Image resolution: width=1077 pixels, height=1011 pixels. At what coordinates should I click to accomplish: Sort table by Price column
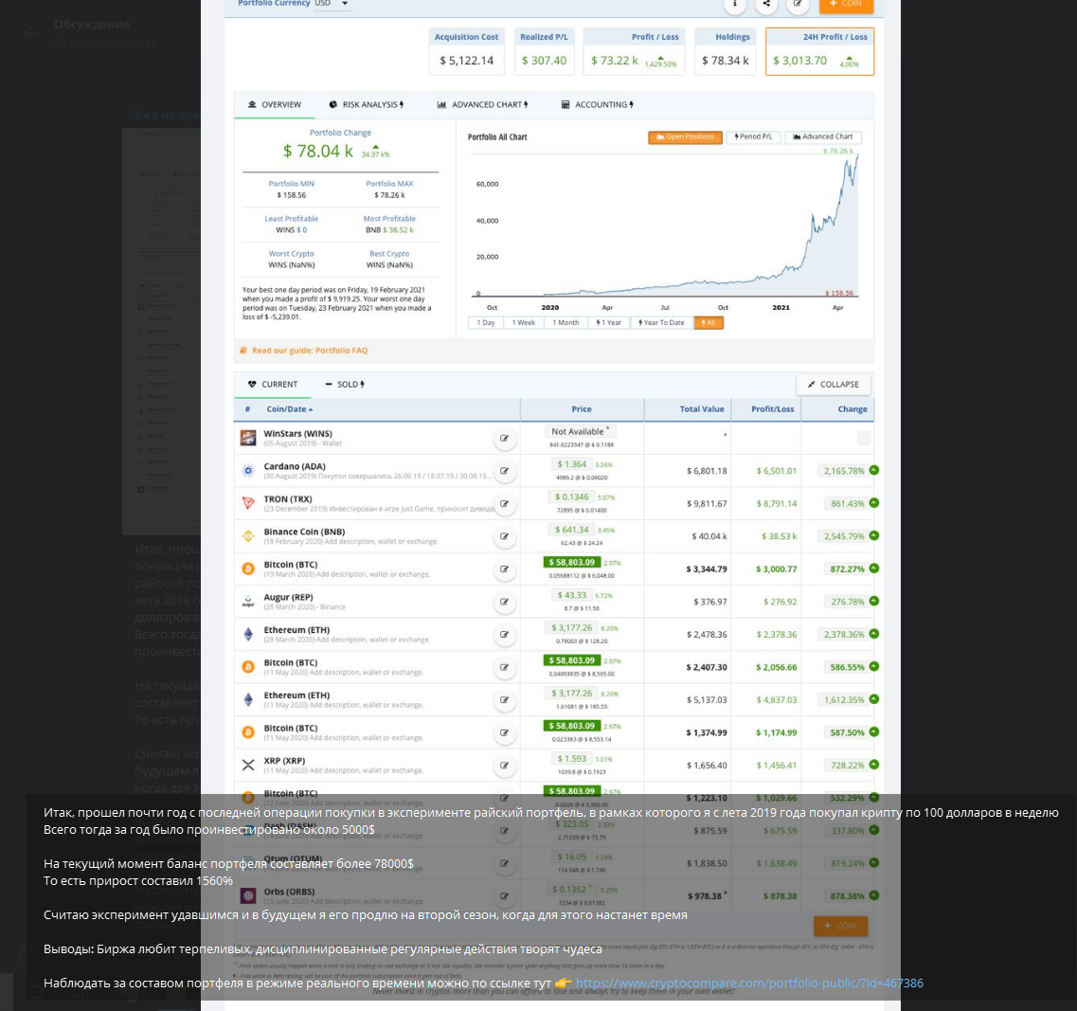581,409
